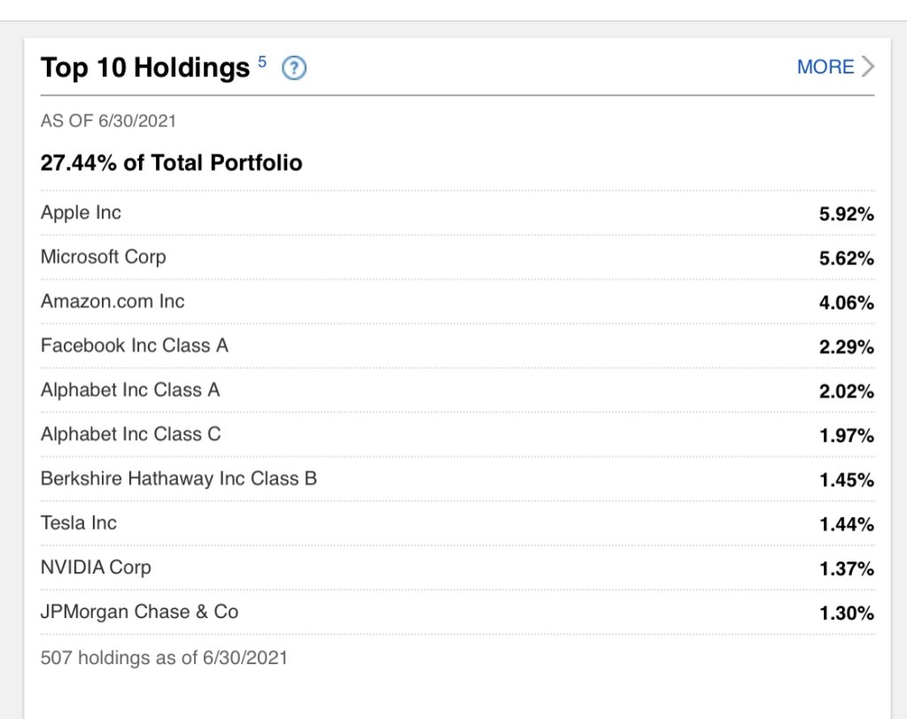Choose the NVIDIA Corp holding
The image size is (907, 719).
pos(96,567)
